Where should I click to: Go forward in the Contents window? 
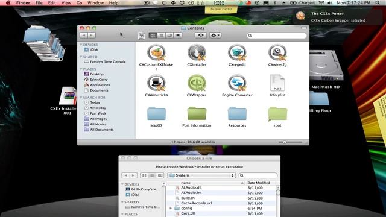(x=92, y=36)
